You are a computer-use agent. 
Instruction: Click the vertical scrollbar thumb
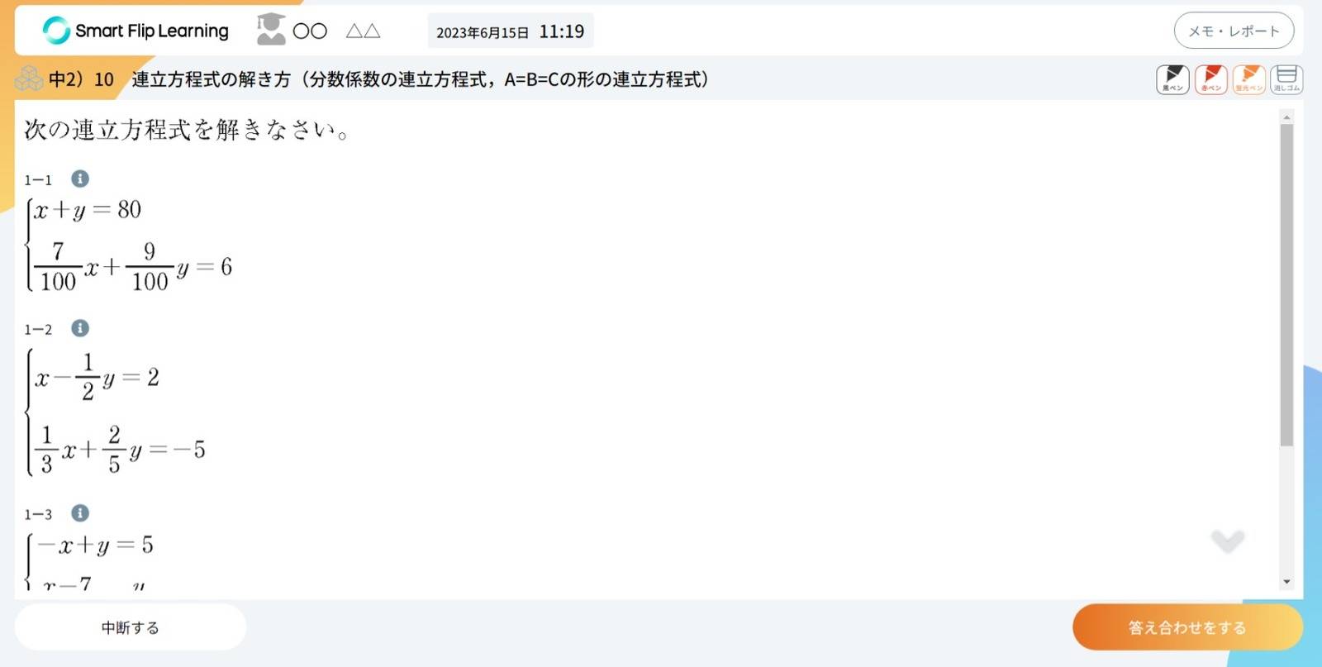pos(1286,285)
